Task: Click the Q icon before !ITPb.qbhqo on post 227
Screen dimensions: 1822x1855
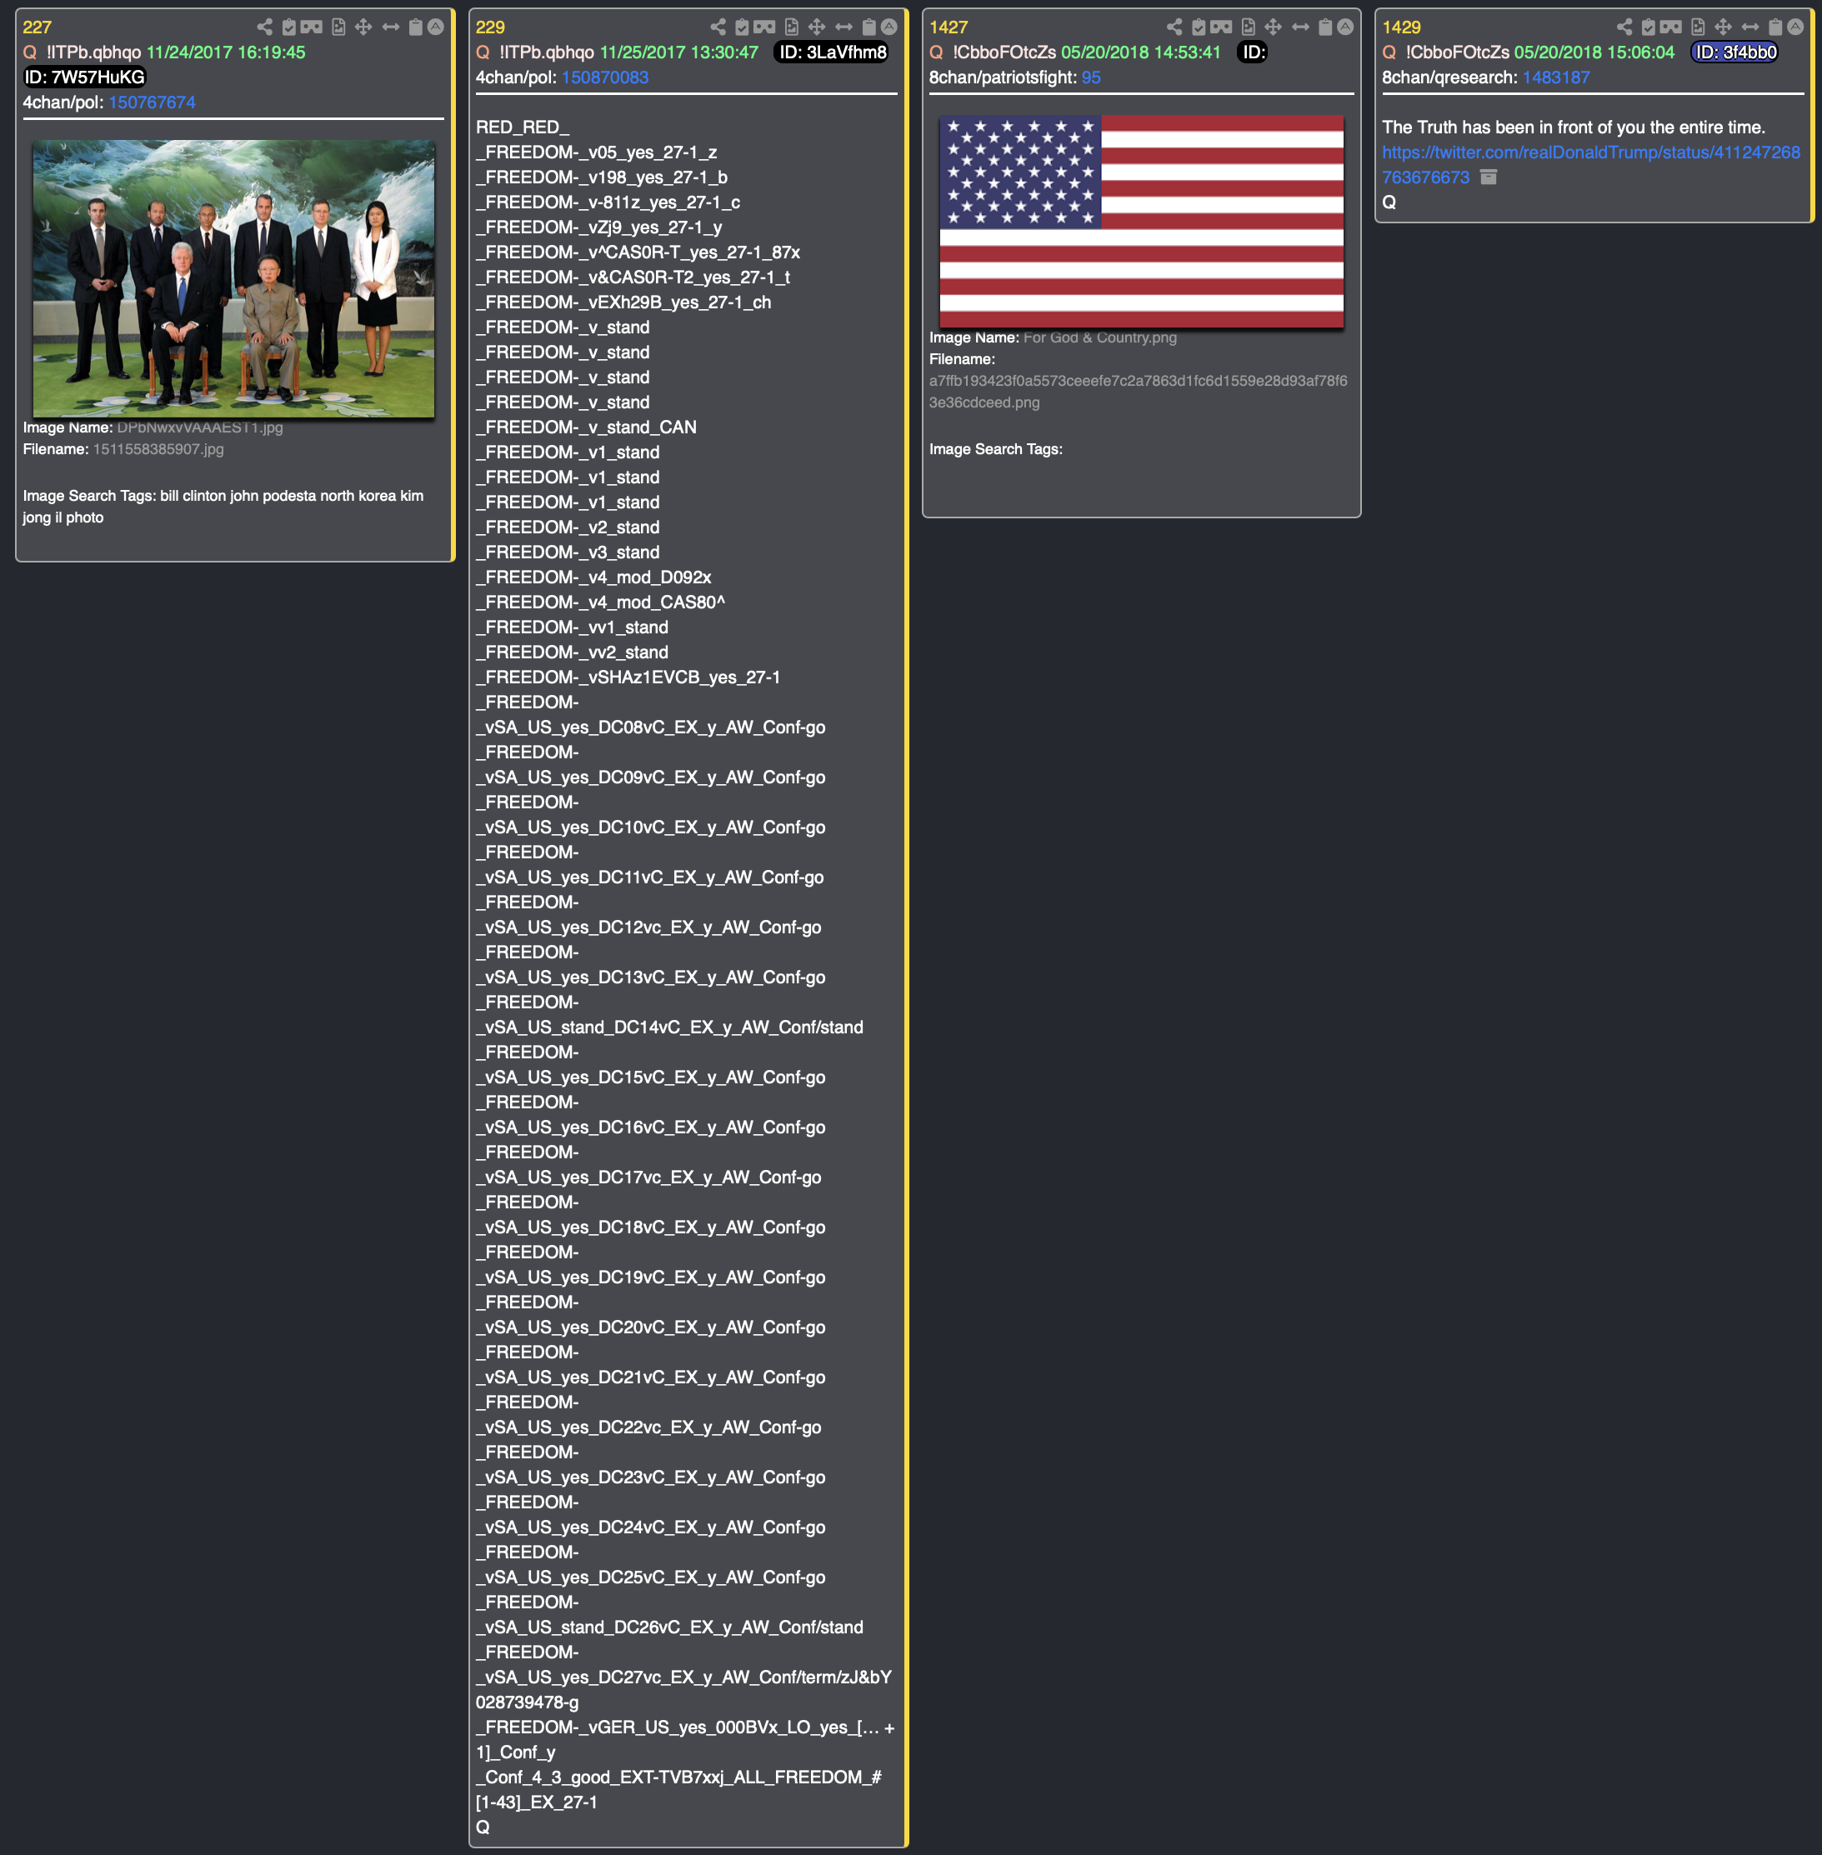Action: [30, 52]
